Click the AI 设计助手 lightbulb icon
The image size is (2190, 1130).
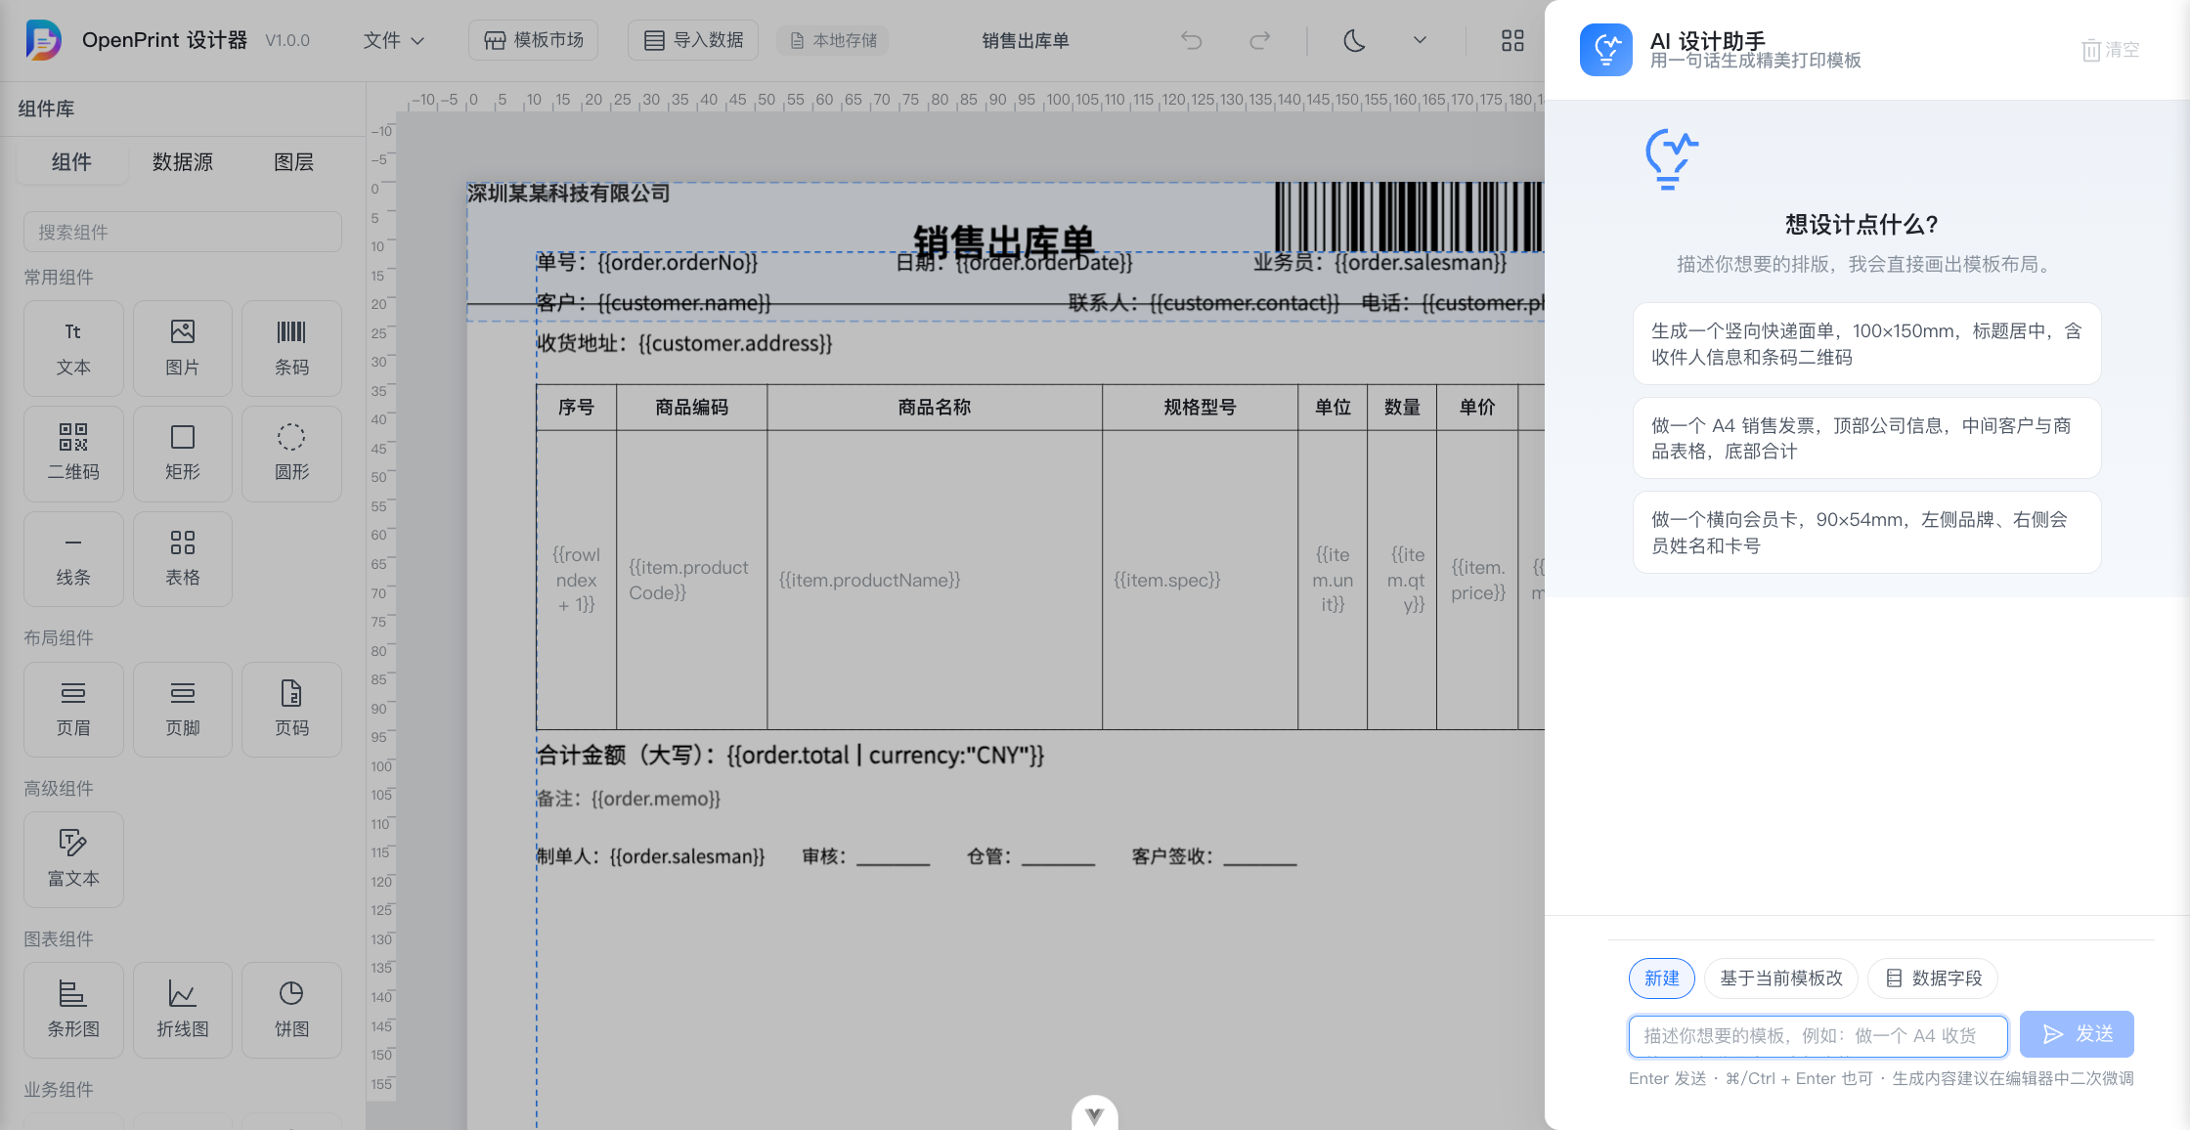point(1606,50)
